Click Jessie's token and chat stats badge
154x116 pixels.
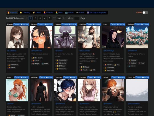pos(118,77)
